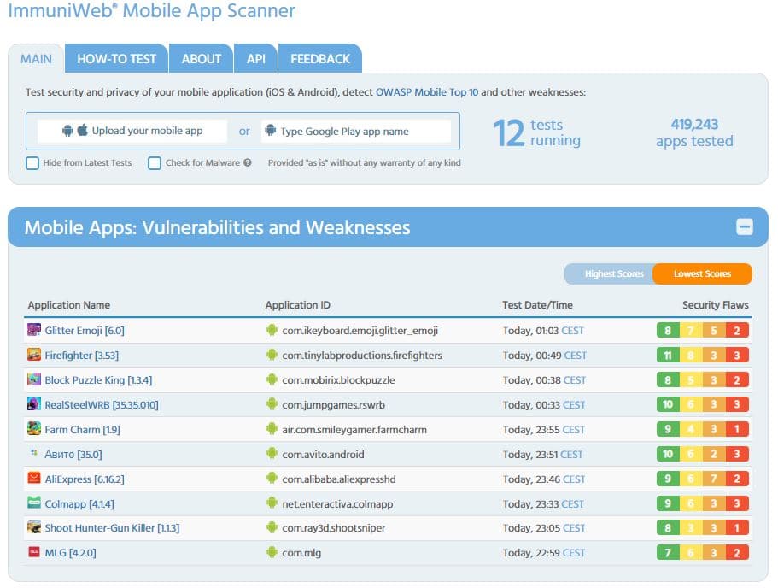Open MLG [4.2.0] link
This screenshot has width=778, height=588.
pos(71,553)
